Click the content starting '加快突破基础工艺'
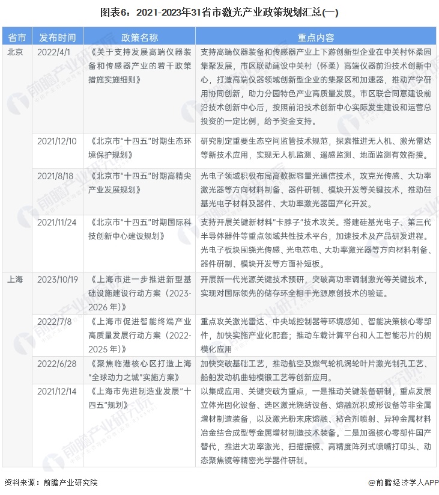Screen dimensions: 439x495 [x=315, y=370]
